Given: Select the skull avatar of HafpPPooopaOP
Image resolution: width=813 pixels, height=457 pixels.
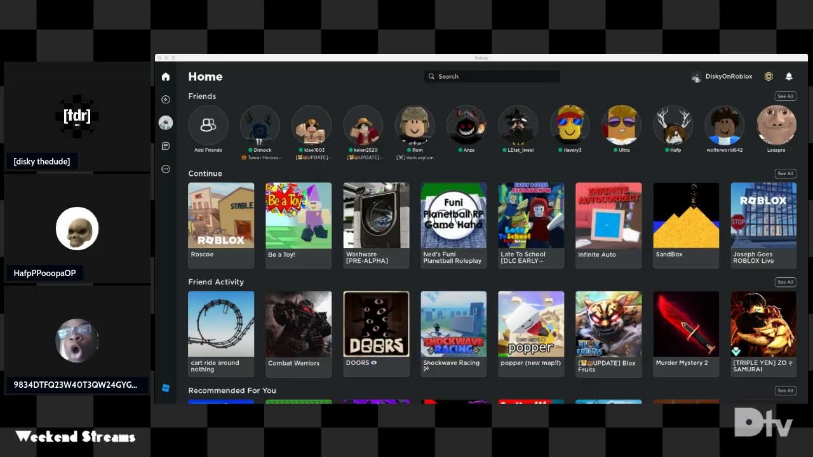Looking at the screenshot, I should pyautogui.click(x=77, y=228).
